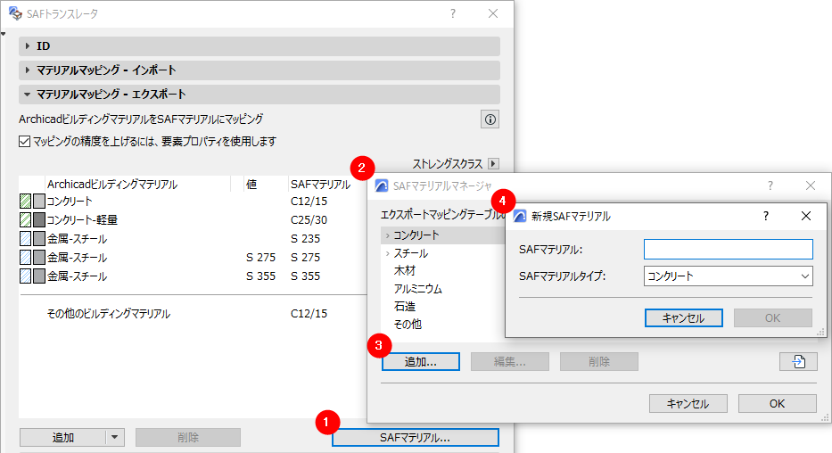Select the C25/30 SAF material cell

309,219
